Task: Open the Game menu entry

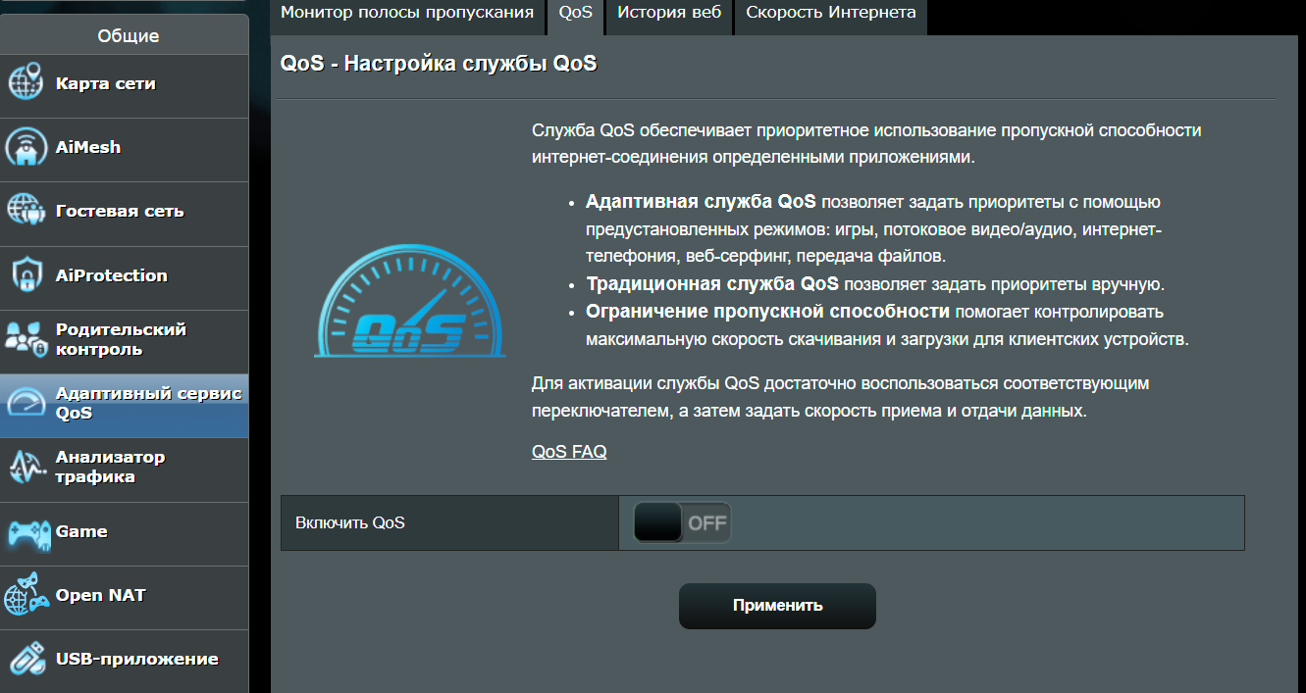Action: (x=125, y=532)
